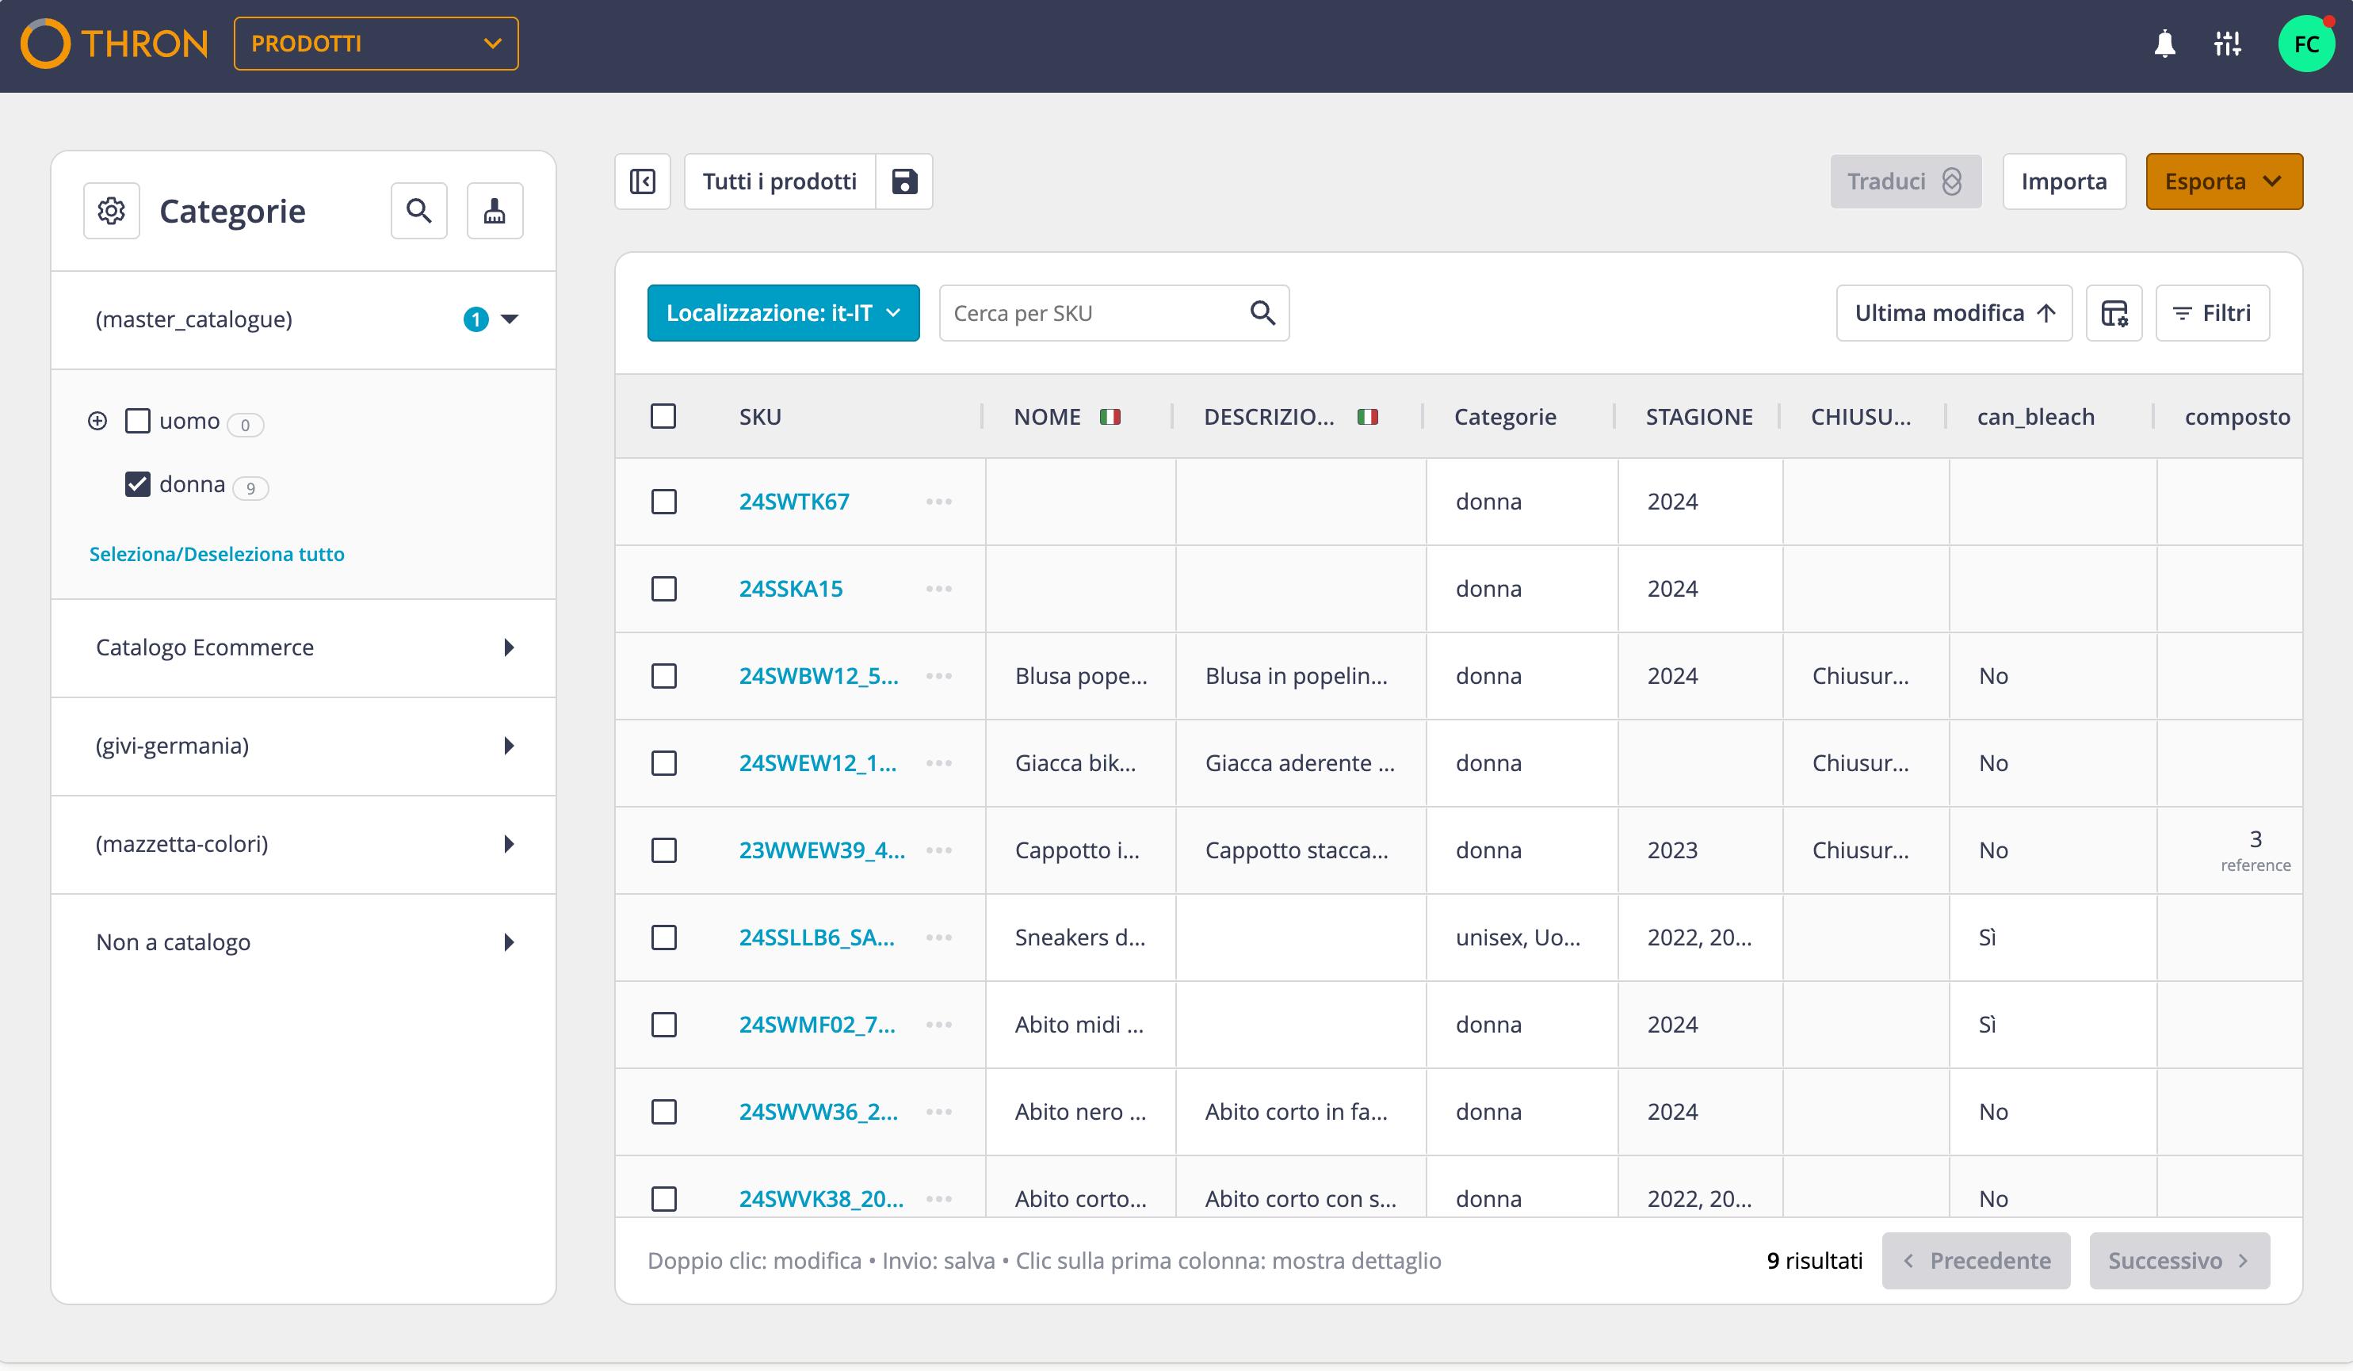
Task: Open the Esporta dropdown button
Action: (x=2224, y=181)
